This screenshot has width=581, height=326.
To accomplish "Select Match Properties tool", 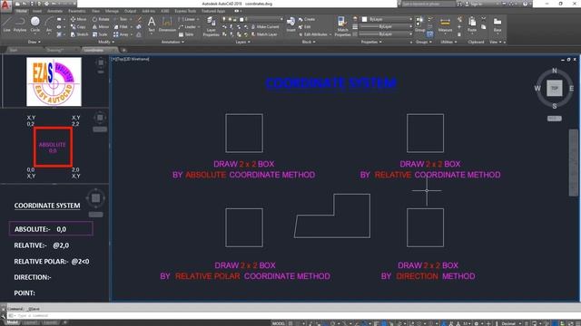I will click(x=343, y=26).
